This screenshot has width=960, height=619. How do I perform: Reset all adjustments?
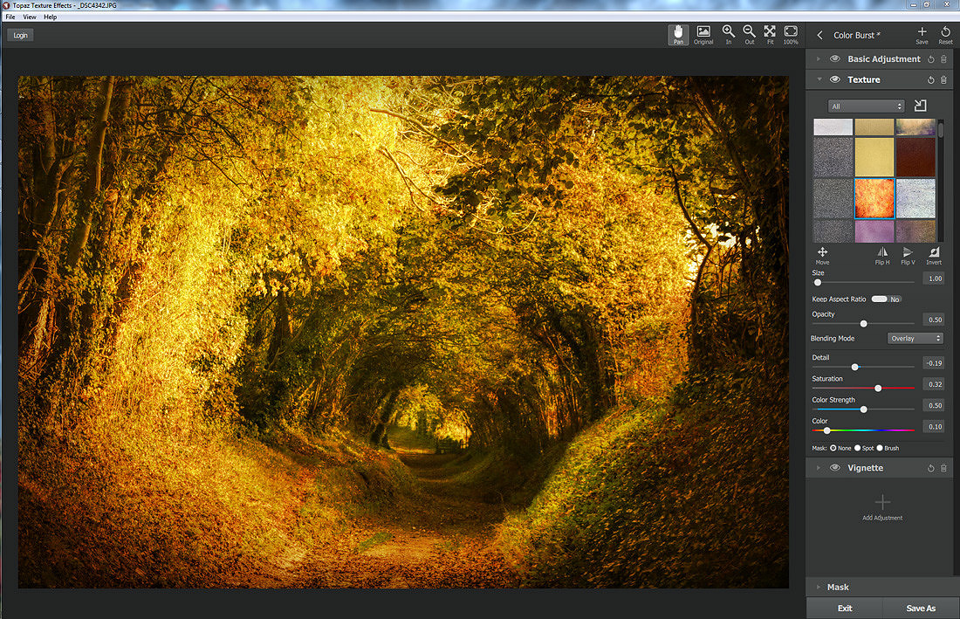coord(945,35)
